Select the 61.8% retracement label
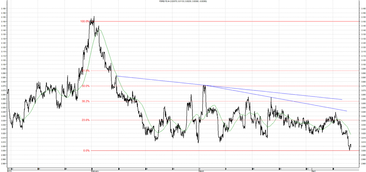Screen dimensions: 366x172 tap(86, 71)
